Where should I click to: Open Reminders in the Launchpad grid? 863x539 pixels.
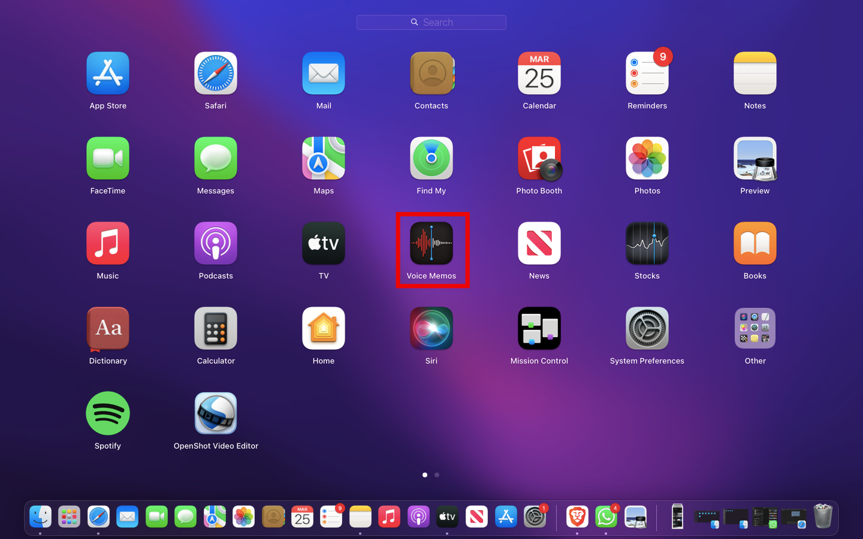(x=647, y=74)
